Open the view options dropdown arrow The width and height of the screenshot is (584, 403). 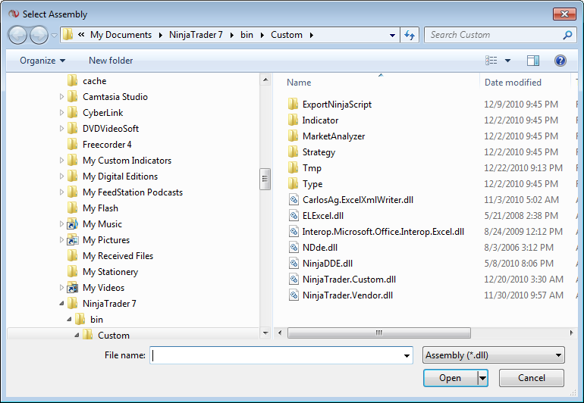[x=507, y=61]
